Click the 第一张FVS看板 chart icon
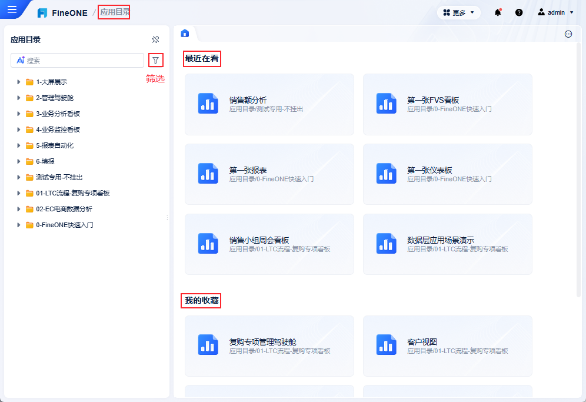This screenshot has width=586, height=402. click(x=386, y=103)
